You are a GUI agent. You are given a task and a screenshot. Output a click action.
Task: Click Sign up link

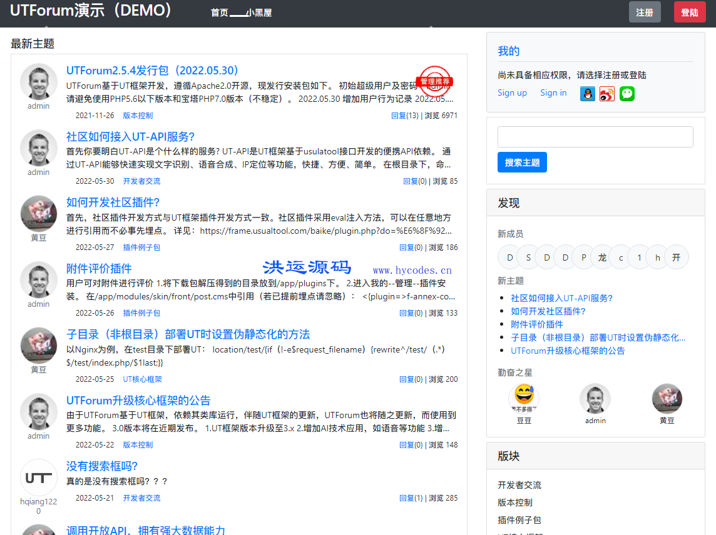click(x=512, y=92)
